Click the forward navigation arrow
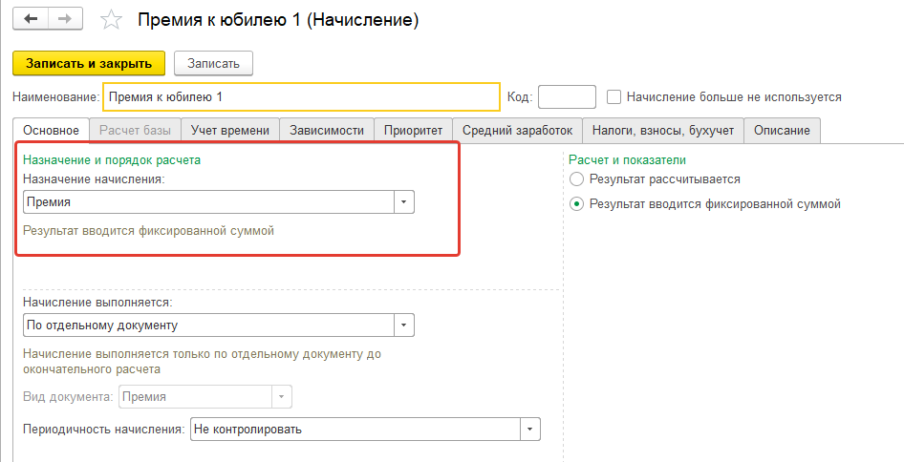 65,19
